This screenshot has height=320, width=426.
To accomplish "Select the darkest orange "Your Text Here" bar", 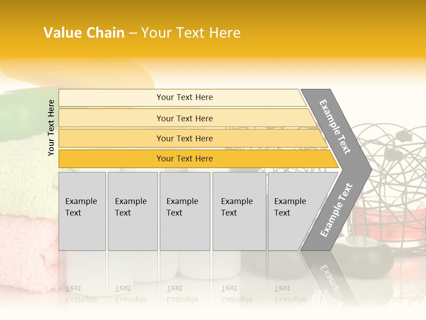I will pos(184,159).
